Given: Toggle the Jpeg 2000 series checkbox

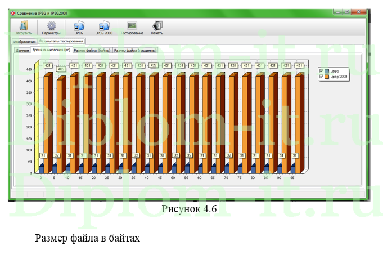Looking at the screenshot, I should (x=321, y=75).
